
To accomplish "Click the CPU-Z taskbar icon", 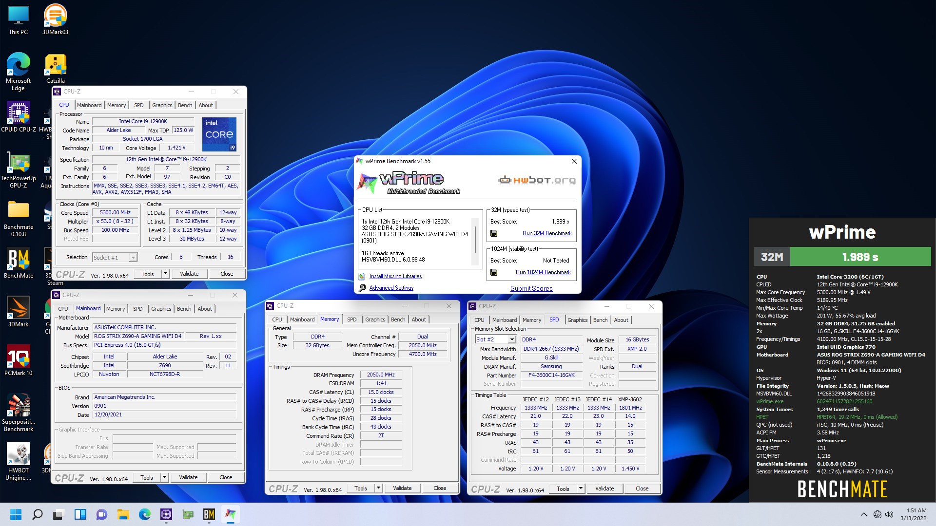I will pos(166,514).
